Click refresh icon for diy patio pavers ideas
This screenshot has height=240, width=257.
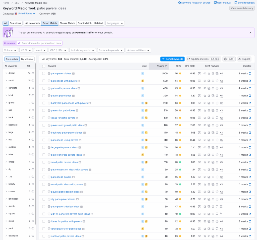pyautogui.click(x=250, y=199)
